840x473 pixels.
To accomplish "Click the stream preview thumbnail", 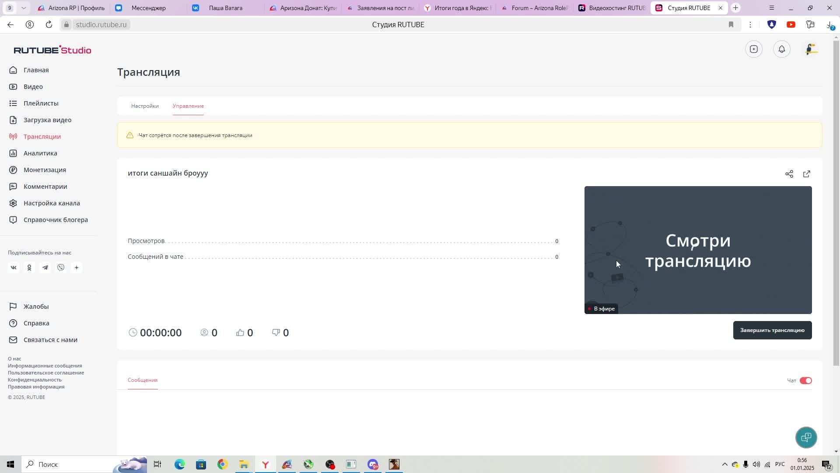I will pos(698,250).
